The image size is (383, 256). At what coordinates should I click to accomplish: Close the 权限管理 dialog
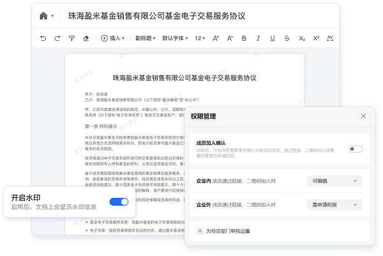363,116
